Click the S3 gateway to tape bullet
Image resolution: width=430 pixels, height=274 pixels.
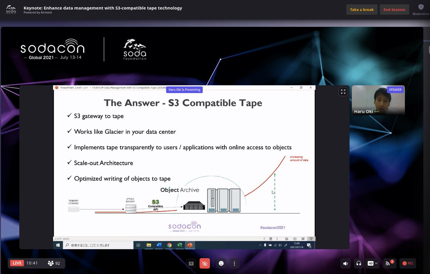(x=99, y=116)
